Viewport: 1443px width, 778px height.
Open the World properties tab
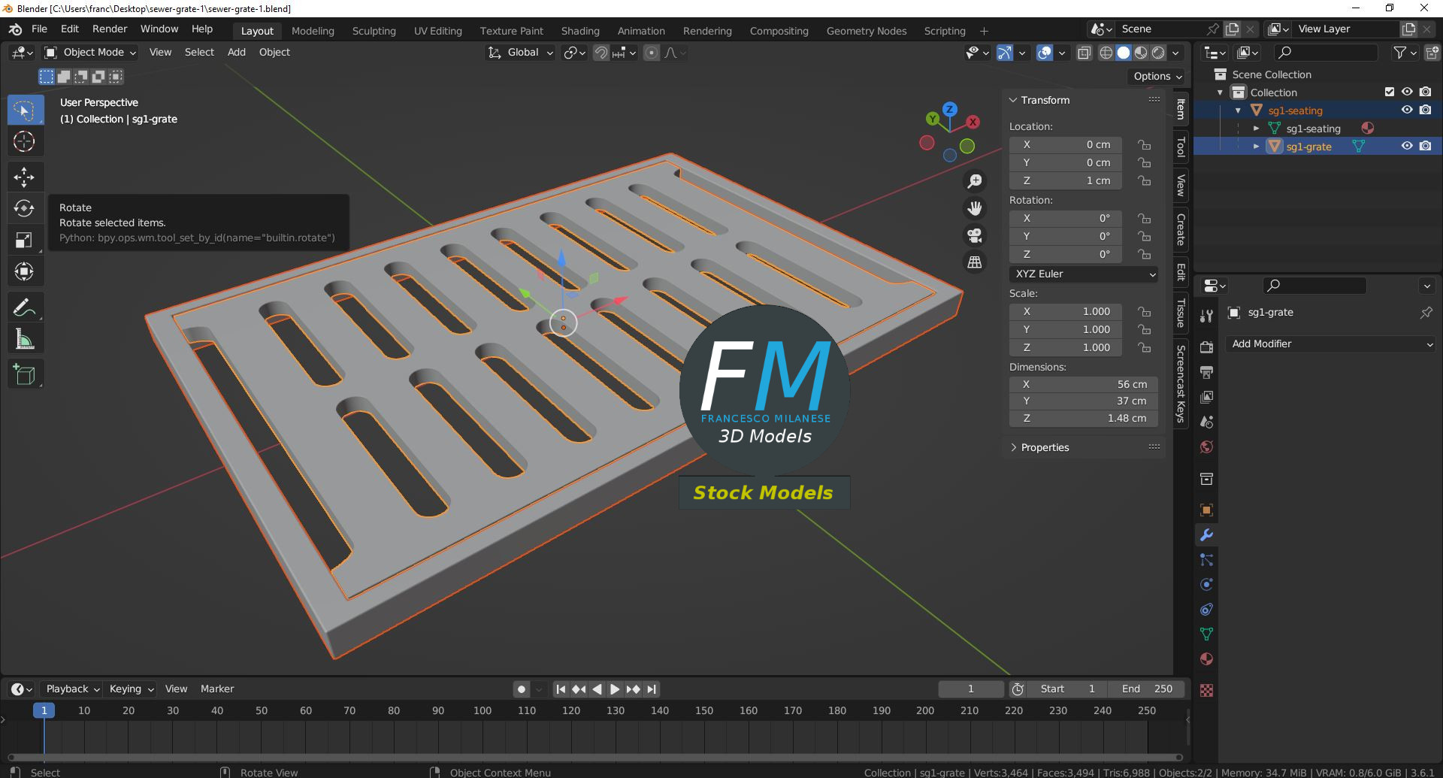coord(1206,447)
